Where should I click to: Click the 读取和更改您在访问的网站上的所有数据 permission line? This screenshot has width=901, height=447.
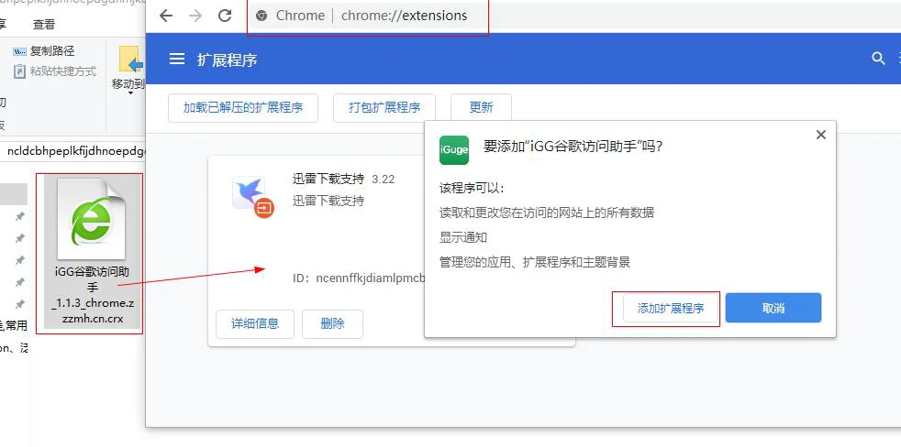(x=547, y=213)
